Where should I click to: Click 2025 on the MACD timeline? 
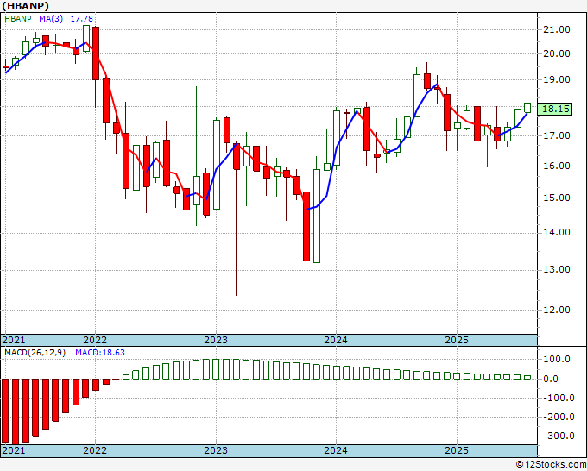pyautogui.click(x=457, y=450)
